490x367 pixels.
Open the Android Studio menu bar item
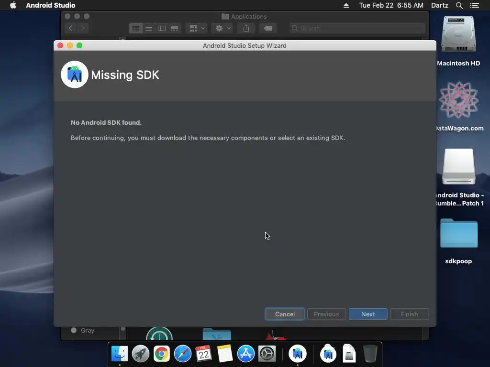tap(51, 5)
